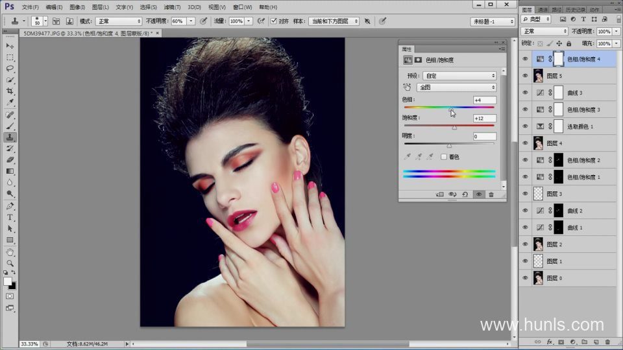Toggle Quick Mask mode icon
Viewport: 623px width, 350px height.
coord(10,296)
